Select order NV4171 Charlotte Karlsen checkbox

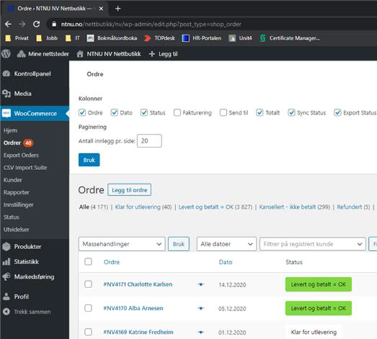point(88,284)
